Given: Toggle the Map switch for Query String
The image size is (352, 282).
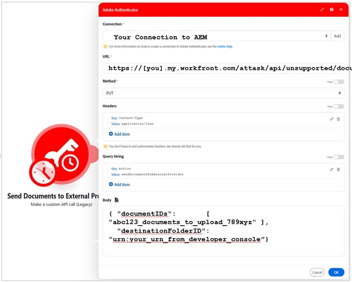Looking at the screenshot, I should coord(338,157).
